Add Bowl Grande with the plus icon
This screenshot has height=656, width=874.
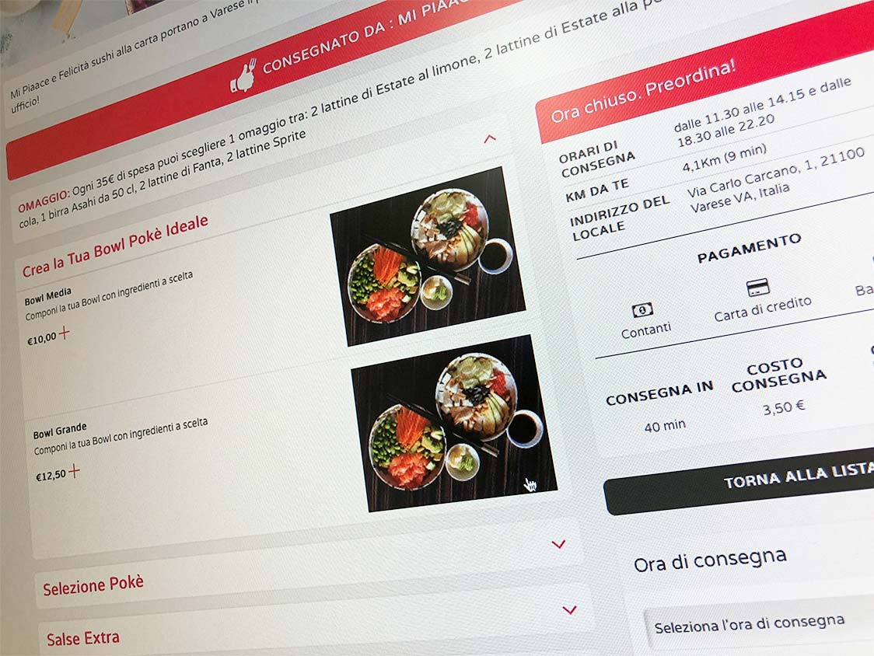(74, 471)
